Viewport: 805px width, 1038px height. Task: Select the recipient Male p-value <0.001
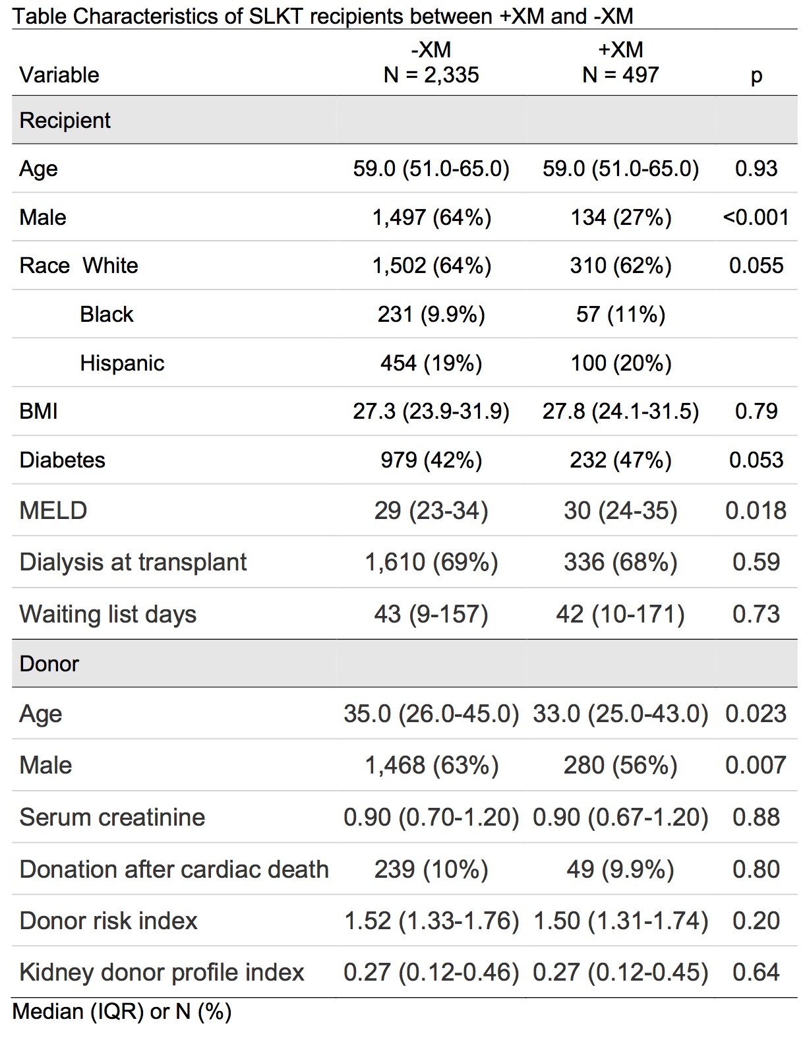pos(756,217)
